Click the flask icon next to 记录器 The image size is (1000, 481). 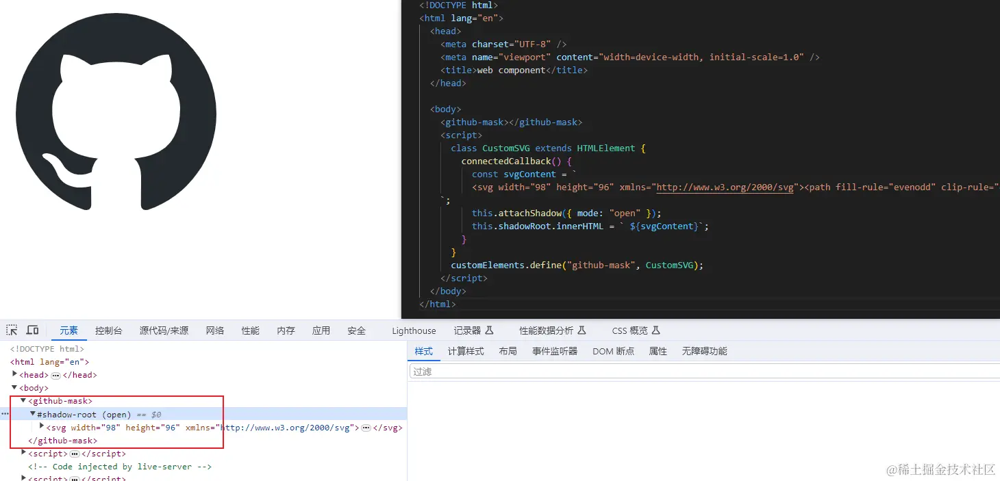click(489, 330)
